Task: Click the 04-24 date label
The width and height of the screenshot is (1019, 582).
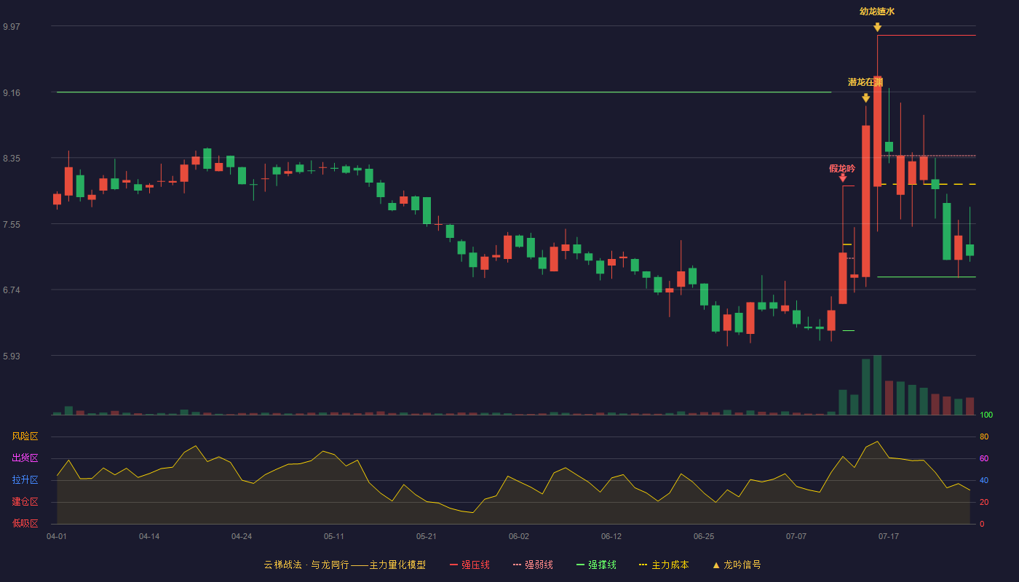Action: (242, 536)
